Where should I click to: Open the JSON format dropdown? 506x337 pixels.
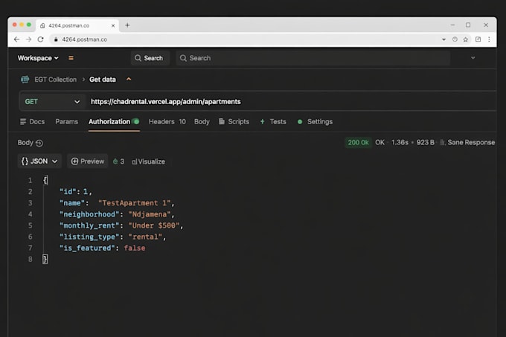tap(39, 161)
